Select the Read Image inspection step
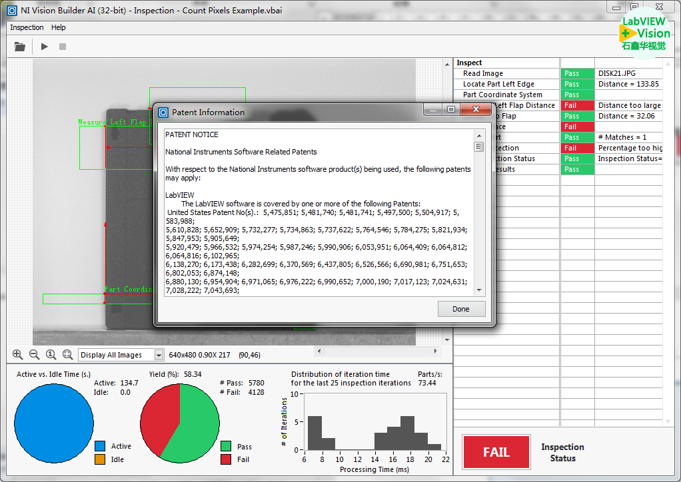The image size is (681, 482). [x=483, y=73]
